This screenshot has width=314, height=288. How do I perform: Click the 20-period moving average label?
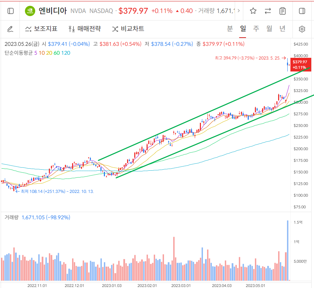click(x=49, y=53)
